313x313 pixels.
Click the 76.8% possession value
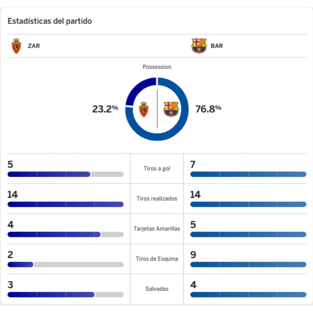click(208, 109)
